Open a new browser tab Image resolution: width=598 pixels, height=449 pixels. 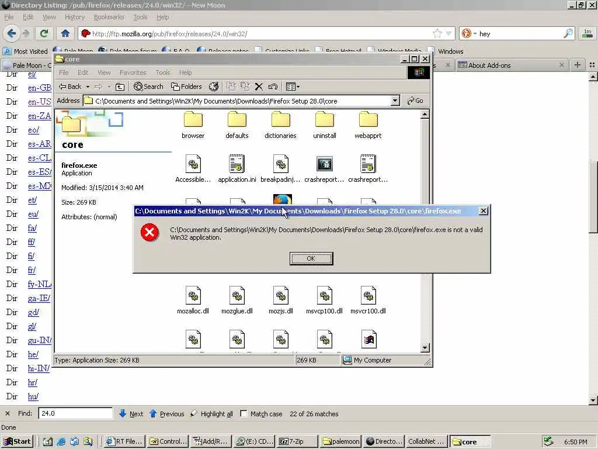[x=578, y=65]
